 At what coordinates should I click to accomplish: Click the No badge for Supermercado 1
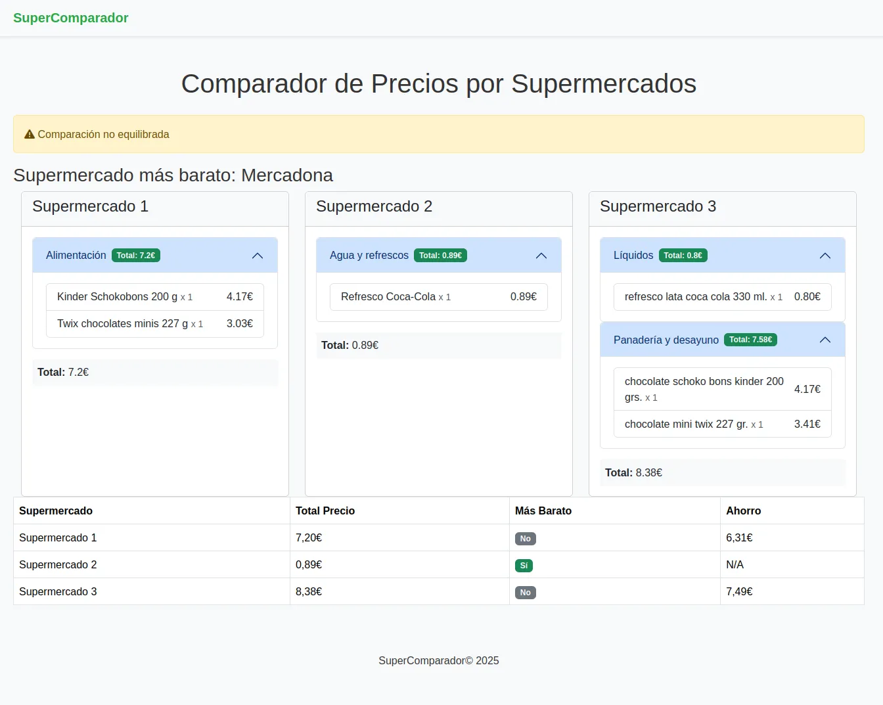525,538
